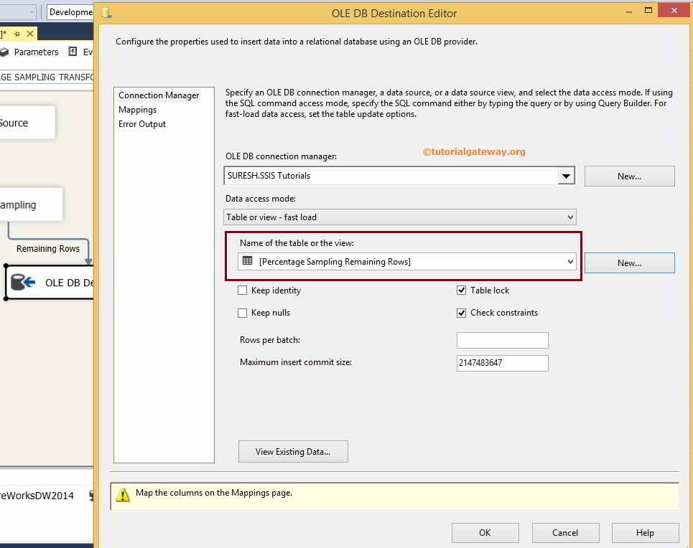Open the OLE DB connection manager dropdown

pyautogui.click(x=566, y=175)
